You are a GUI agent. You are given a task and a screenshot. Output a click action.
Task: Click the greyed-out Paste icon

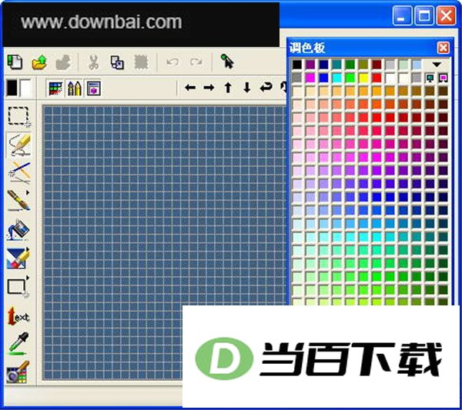click(141, 62)
